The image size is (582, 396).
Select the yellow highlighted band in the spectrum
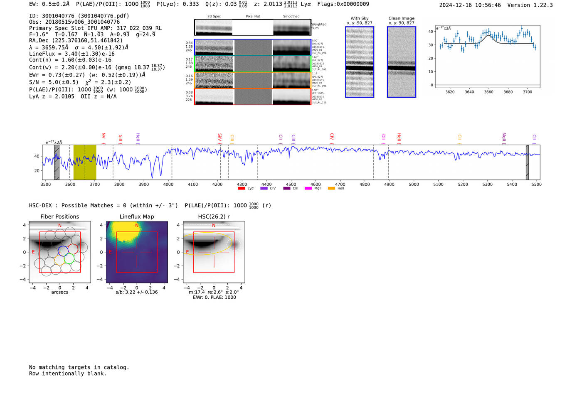pos(85,162)
